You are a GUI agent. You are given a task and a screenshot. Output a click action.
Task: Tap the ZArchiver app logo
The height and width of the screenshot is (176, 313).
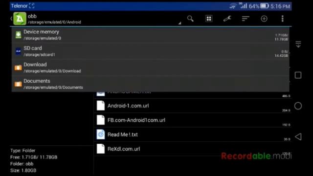[20, 19]
